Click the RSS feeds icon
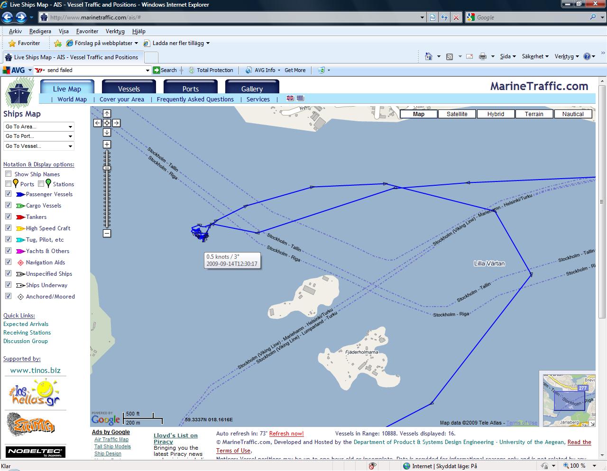 (x=449, y=56)
